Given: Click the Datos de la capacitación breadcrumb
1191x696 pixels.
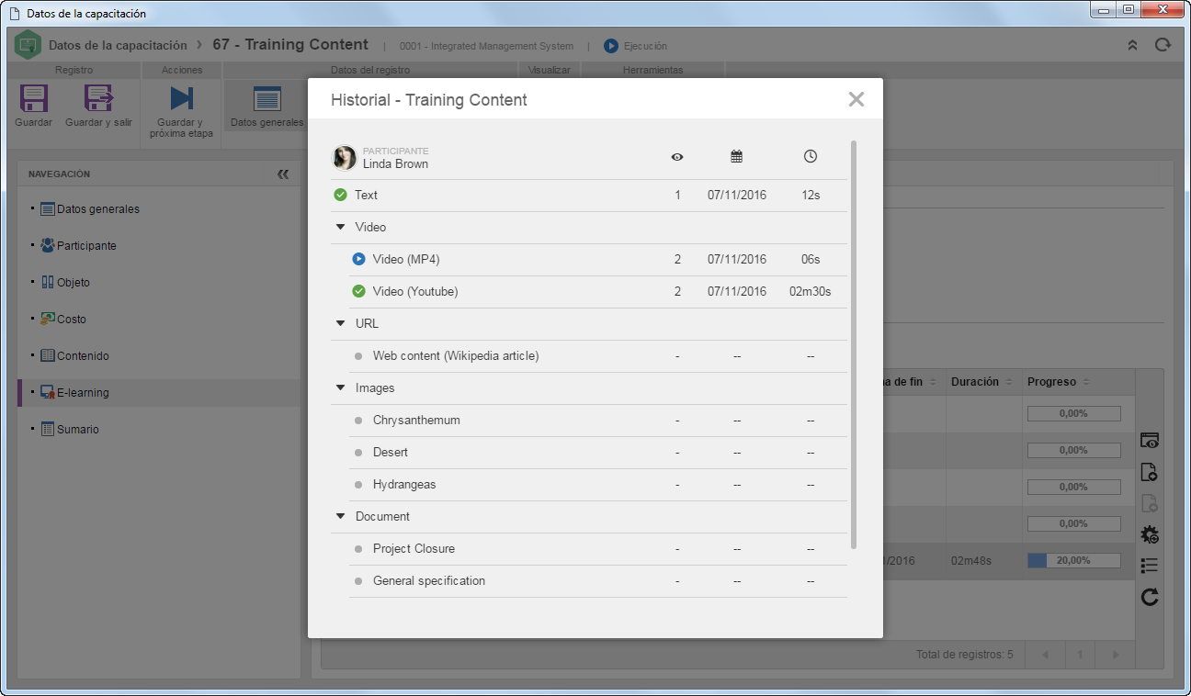Looking at the screenshot, I should click(118, 45).
